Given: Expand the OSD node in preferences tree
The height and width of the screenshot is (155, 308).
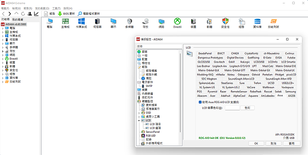Looking at the screenshot, I should [x=139, y=113].
